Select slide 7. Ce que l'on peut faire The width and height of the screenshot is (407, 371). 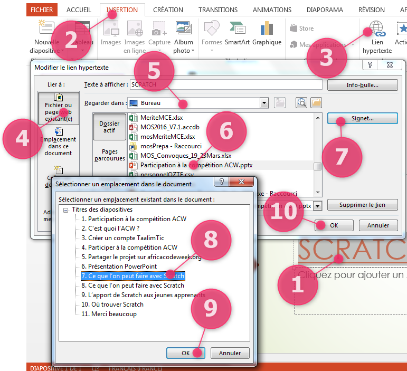[x=133, y=276]
